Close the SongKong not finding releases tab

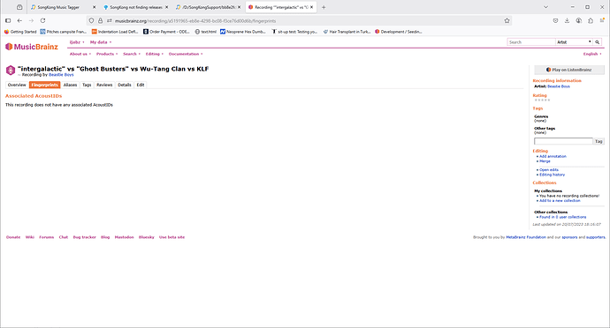point(166,7)
